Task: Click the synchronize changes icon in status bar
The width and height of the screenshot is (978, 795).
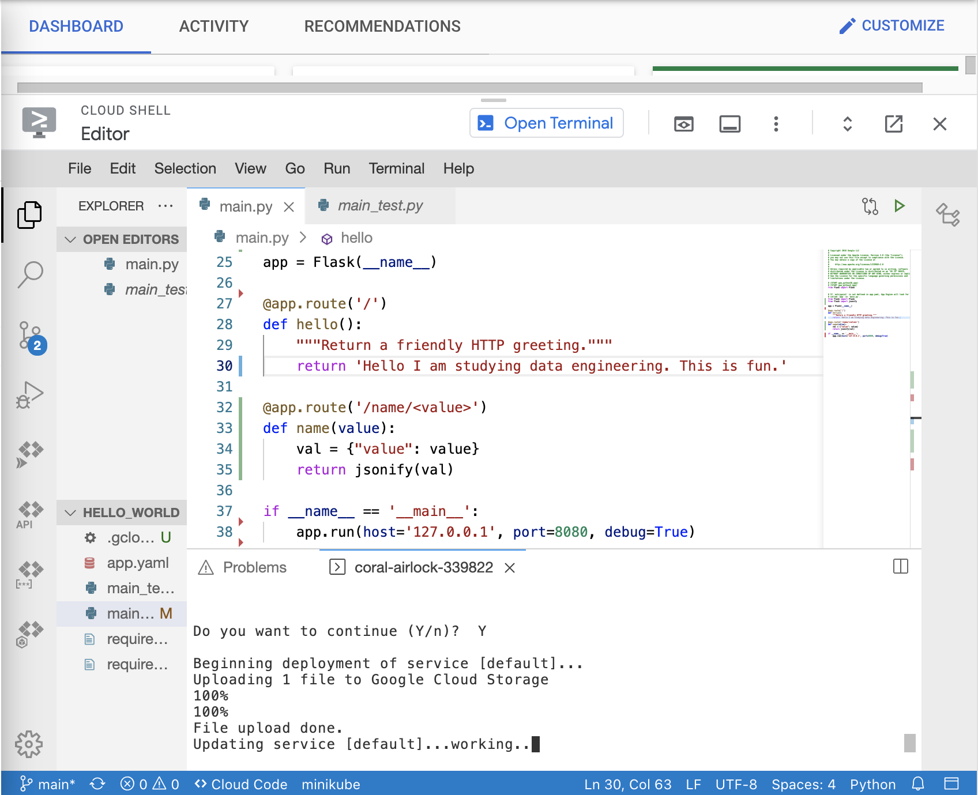Action: (x=97, y=784)
